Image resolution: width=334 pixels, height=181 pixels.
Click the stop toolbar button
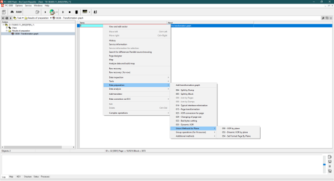click(x=70, y=12)
